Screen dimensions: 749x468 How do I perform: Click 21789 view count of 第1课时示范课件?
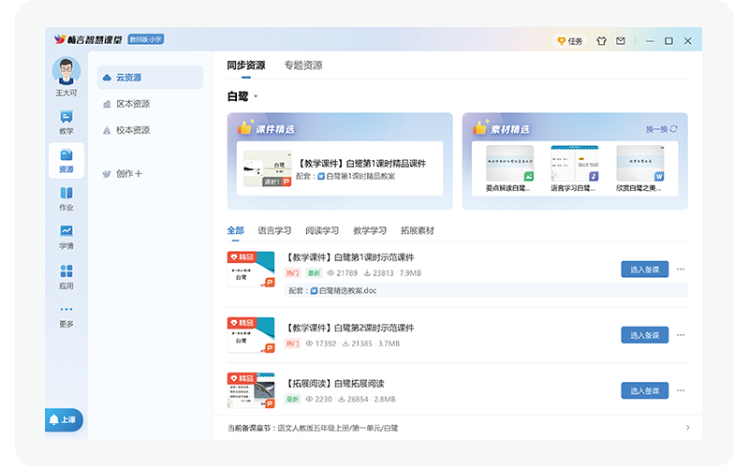tap(343, 273)
